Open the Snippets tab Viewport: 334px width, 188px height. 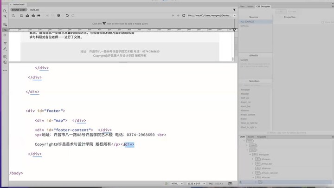pyautogui.click(x=262, y=137)
